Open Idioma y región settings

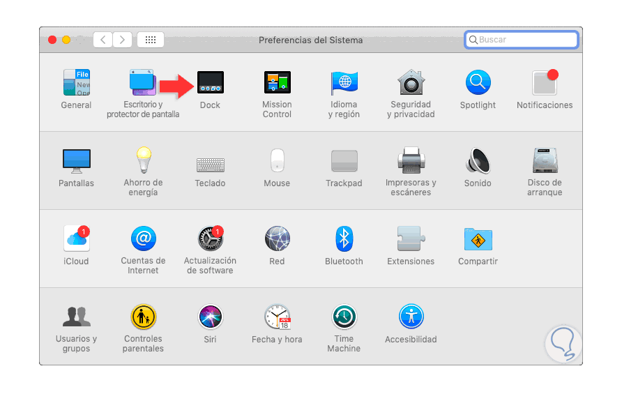(x=344, y=82)
